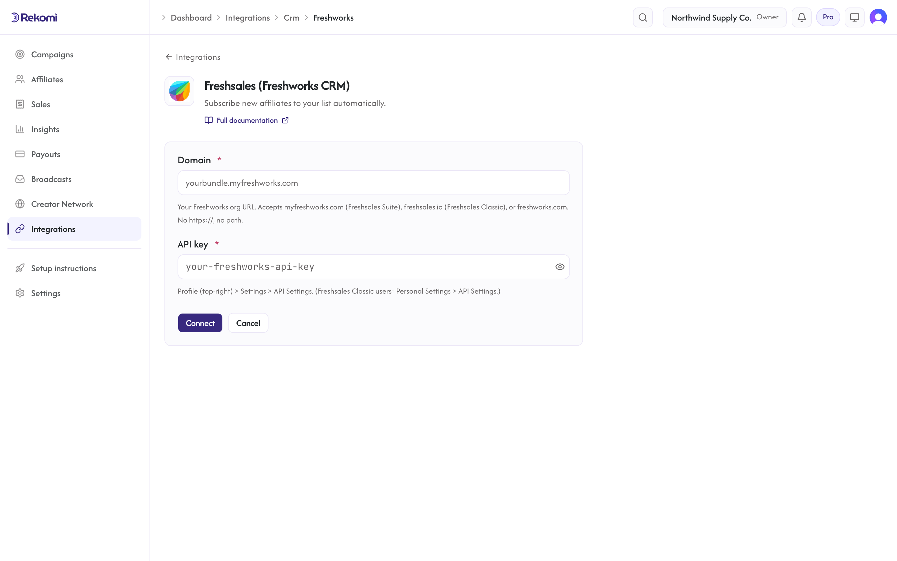The image size is (897, 561).
Task: Click the documentation book icon
Action: [209, 120]
